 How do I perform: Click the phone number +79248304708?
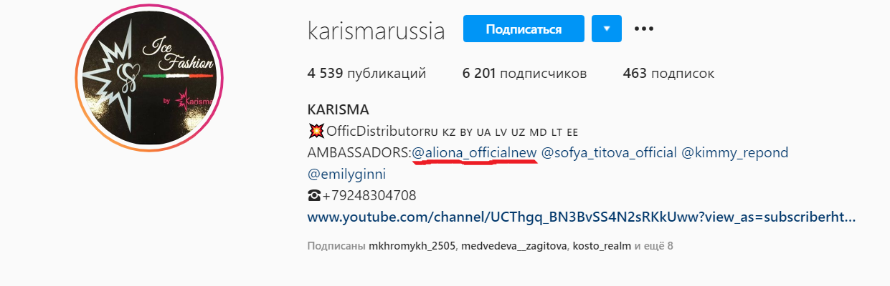click(x=369, y=195)
